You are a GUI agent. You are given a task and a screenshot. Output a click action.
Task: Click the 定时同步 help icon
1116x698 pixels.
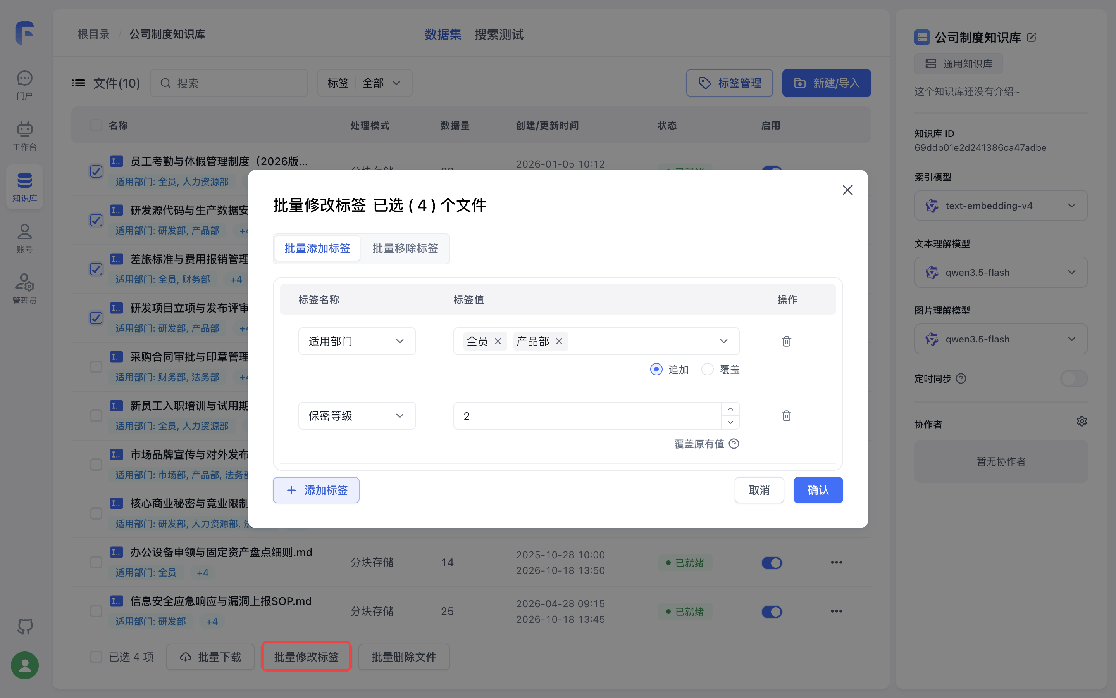click(x=961, y=378)
